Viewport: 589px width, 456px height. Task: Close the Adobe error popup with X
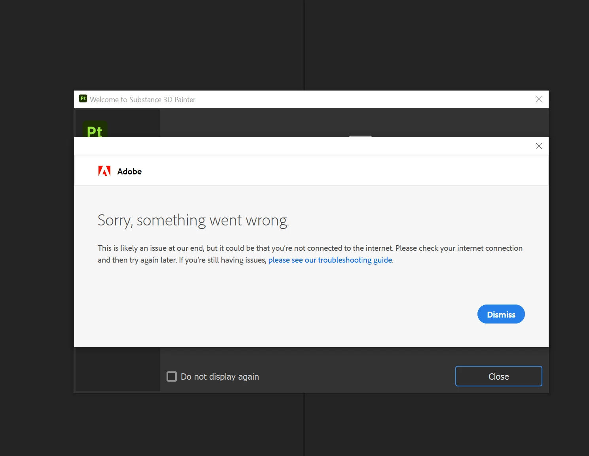point(539,146)
